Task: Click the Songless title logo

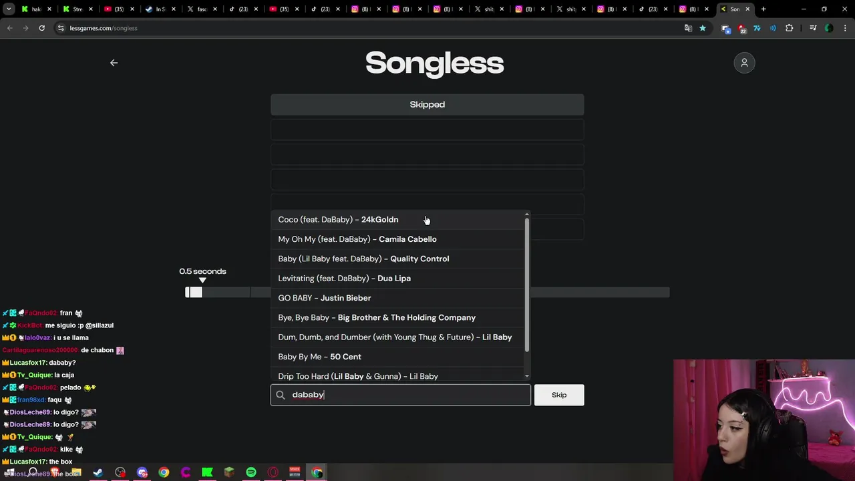Action: (x=434, y=63)
